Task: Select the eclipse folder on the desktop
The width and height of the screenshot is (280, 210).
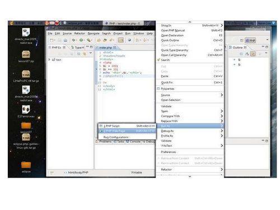Action: tap(26, 167)
